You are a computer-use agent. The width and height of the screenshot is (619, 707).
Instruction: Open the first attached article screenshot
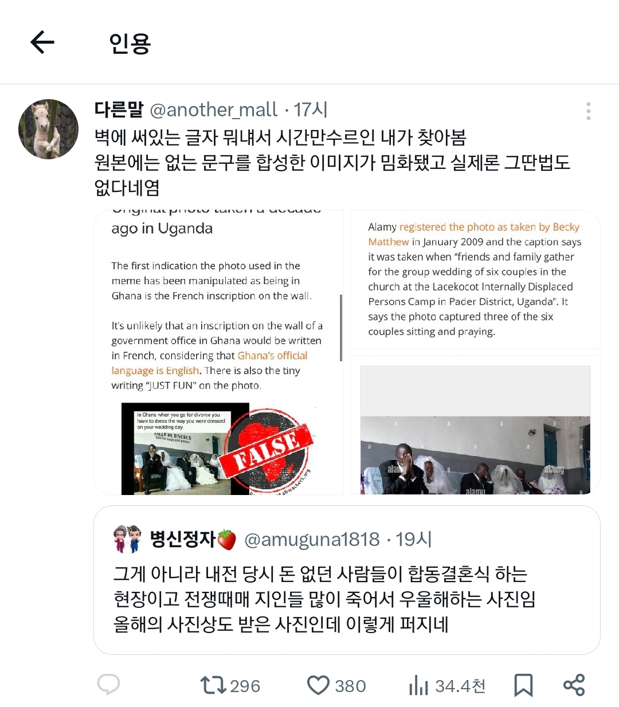click(x=218, y=352)
